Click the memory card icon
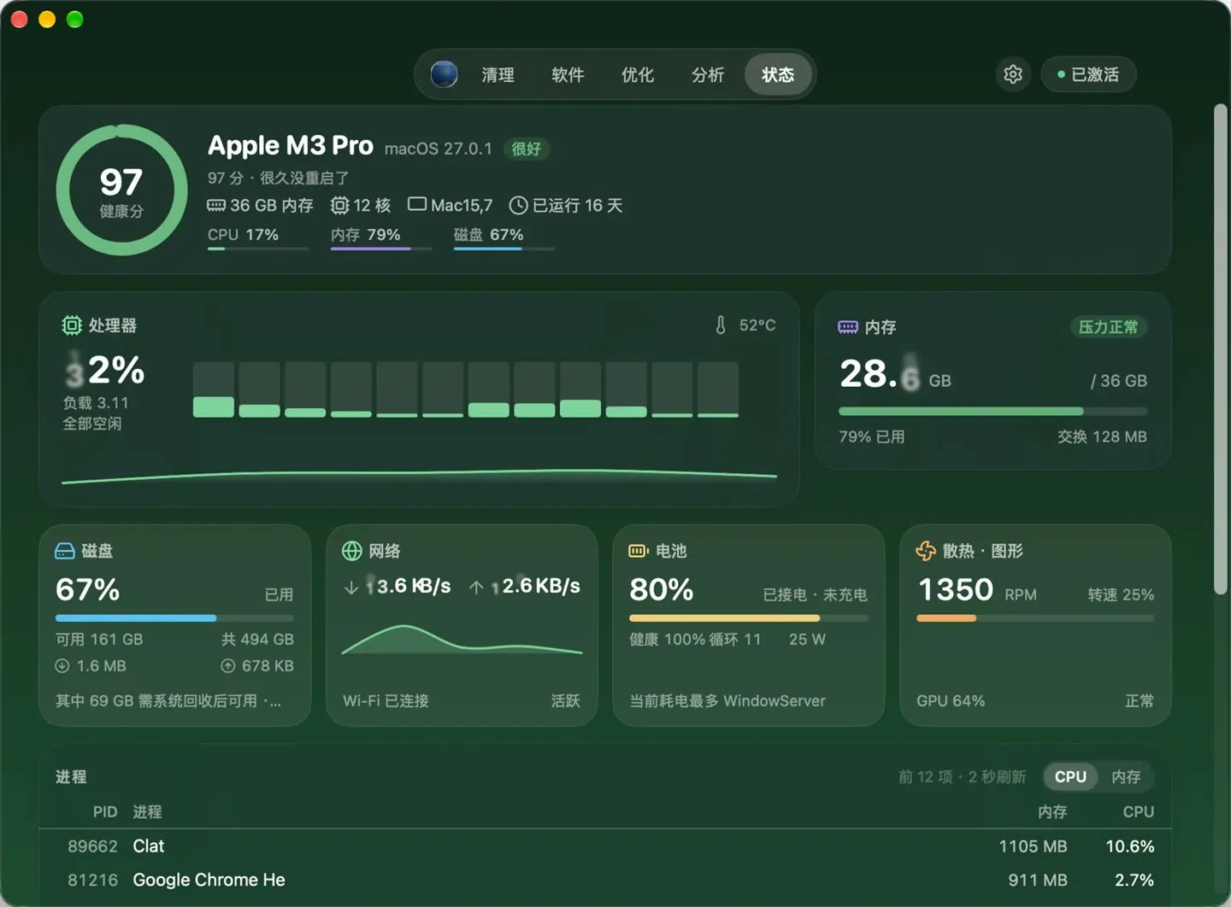 (x=848, y=327)
